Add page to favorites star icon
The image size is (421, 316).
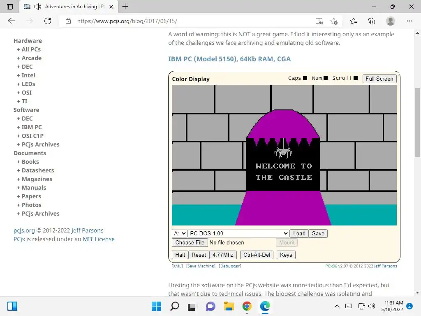(334, 21)
